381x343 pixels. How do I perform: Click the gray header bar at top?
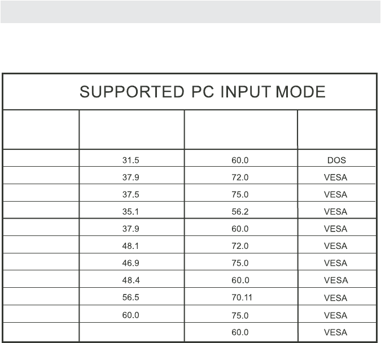[x=190, y=11]
